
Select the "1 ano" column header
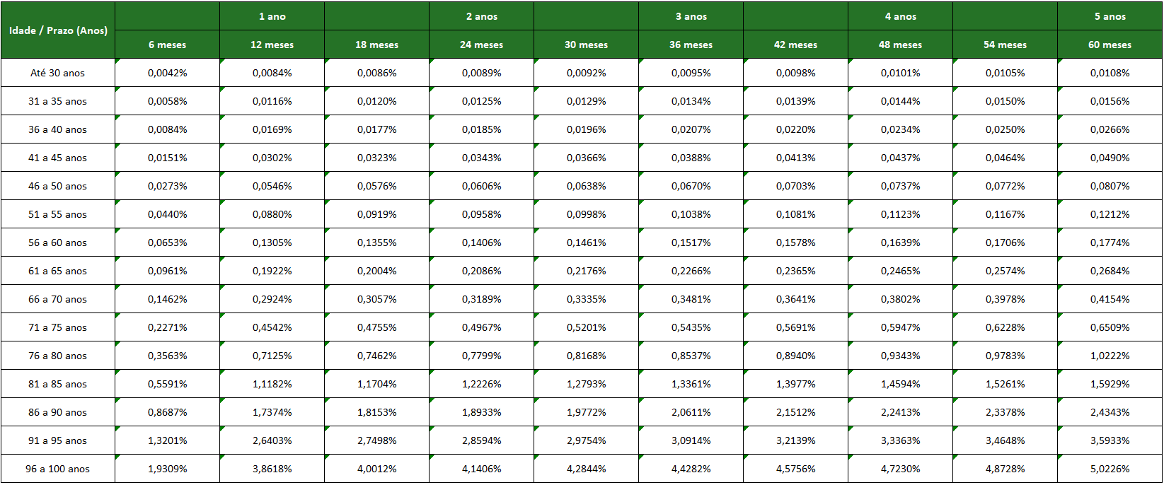pos(272,16)
